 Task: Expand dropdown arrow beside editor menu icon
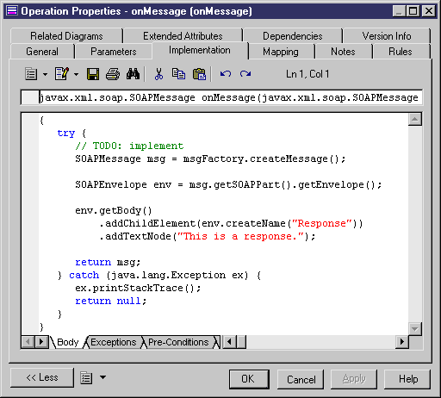(46, 74)
